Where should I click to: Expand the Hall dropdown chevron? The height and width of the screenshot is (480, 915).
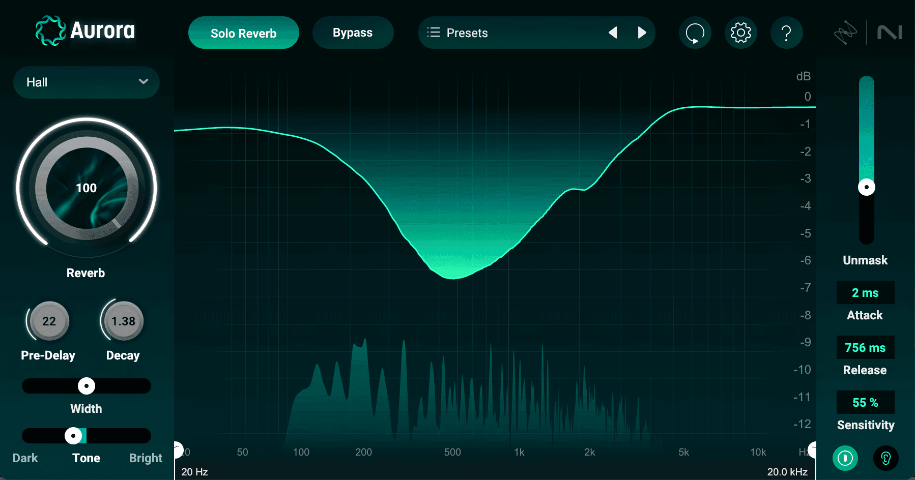point(144,81)
